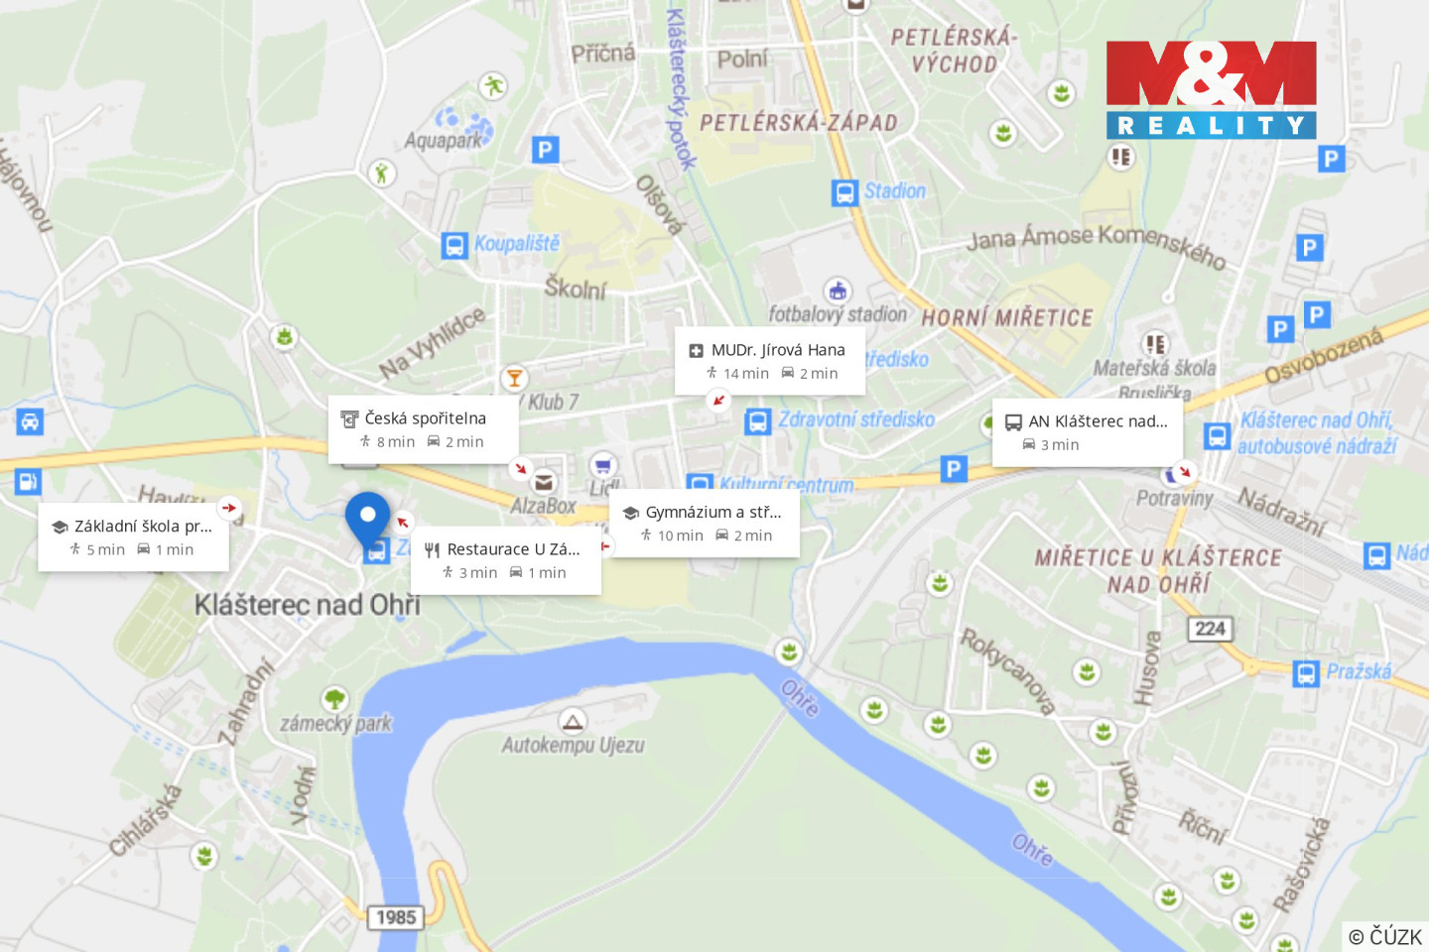Viewport: 1429px width, 952px height.
Task: Select the fotbalový stadion marker icon
Action: tap(838, 291)
